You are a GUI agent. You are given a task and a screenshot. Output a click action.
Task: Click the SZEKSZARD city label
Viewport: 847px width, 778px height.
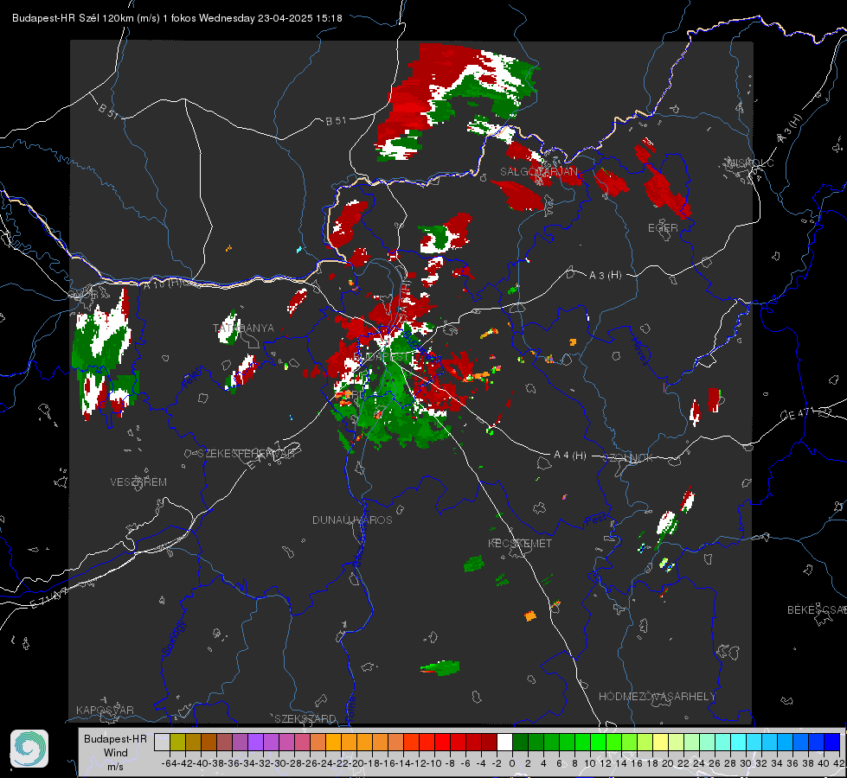pos(305,718)
